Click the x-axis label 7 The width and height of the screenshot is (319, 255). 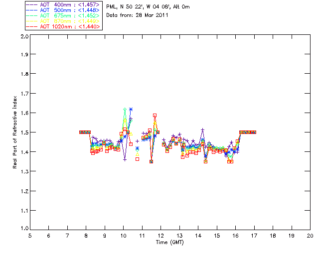[67, 236]
